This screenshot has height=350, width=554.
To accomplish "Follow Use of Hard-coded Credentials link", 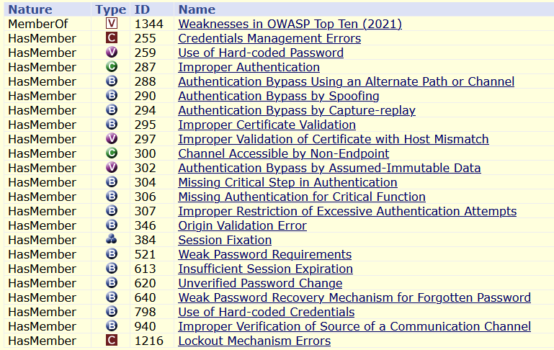I will click(267, 313).
